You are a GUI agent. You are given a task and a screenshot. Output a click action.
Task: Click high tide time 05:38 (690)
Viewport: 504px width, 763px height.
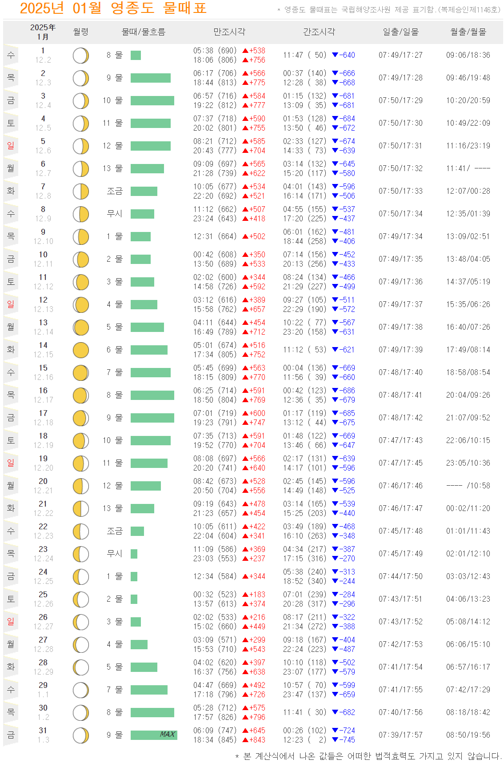pos(215,51)
